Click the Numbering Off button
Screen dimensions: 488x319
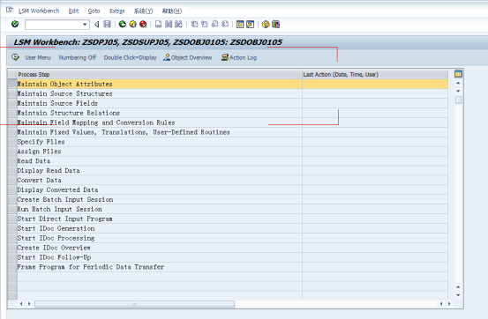coord(78,57)
